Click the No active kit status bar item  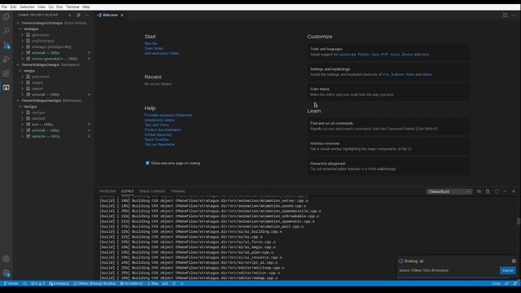click(x=131, y=283)
